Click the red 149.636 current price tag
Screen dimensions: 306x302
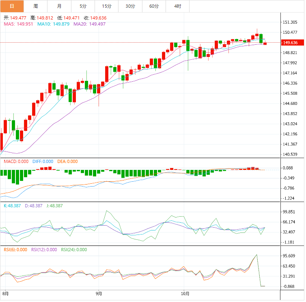(x=290, y=43)
